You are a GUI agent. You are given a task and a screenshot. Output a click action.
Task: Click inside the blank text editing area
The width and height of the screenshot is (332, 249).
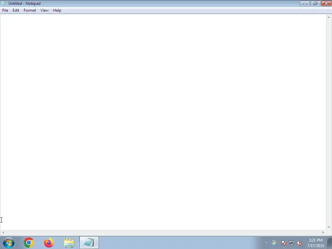163,122
